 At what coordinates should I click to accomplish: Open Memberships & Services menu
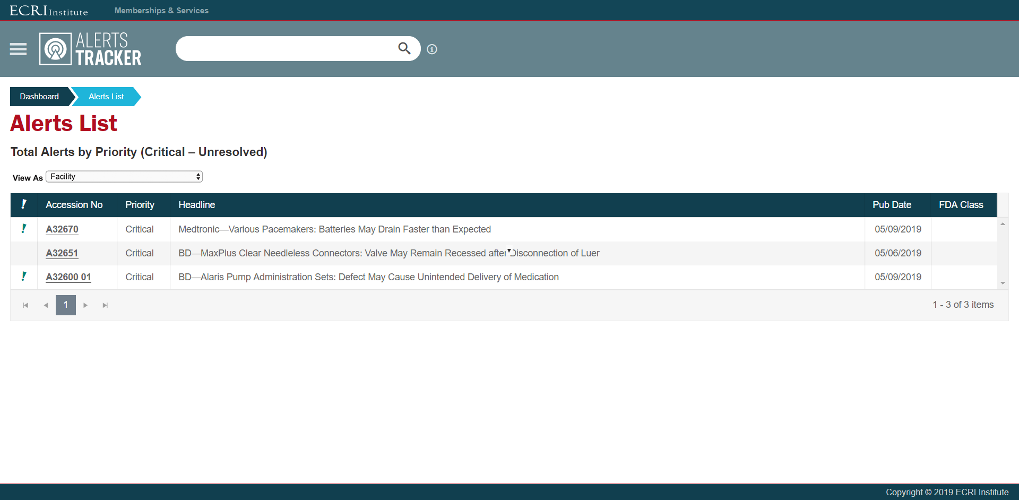point(161,11)
